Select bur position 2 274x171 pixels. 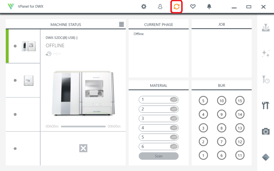pos(203,142)
